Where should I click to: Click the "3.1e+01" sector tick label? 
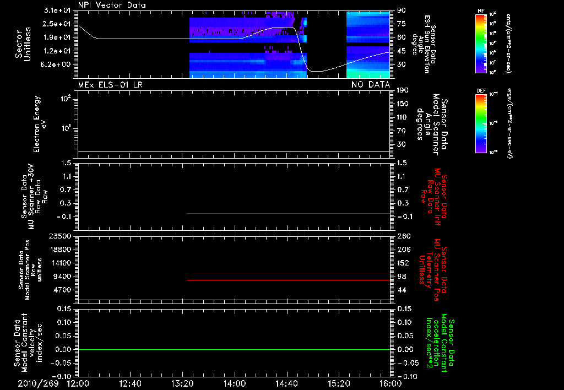point(57,10)
